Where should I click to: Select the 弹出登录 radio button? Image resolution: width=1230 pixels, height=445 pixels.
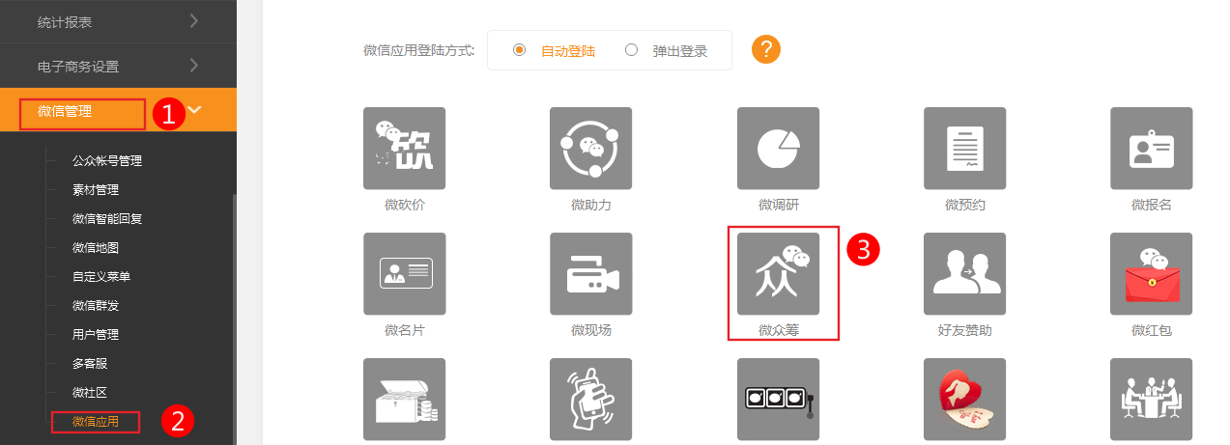[632, 50]
